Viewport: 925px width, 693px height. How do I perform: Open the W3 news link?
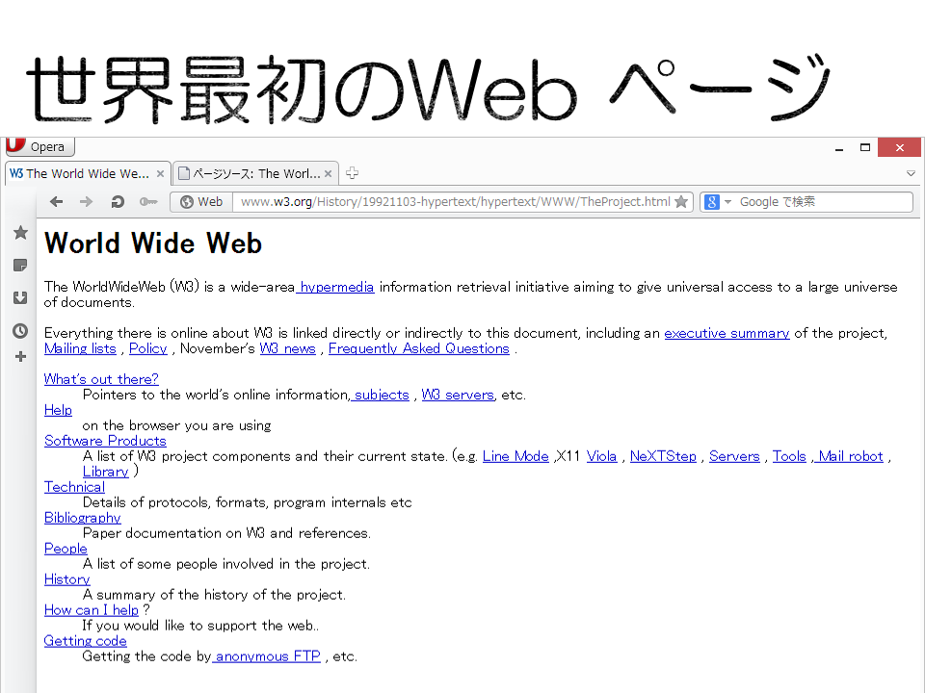click(x=288, y=348)
